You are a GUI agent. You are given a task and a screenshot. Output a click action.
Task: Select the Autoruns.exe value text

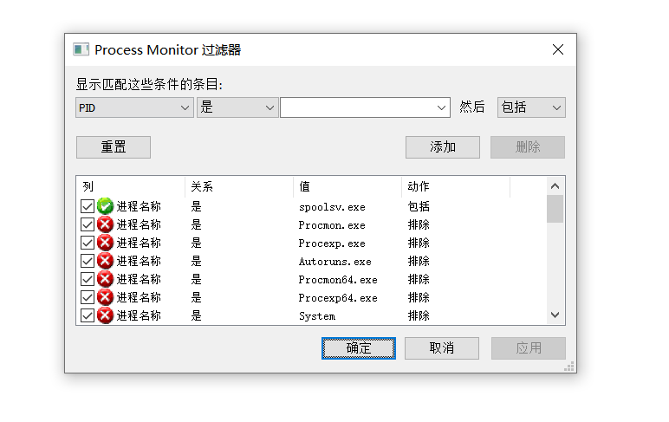(x=334, y=262)
